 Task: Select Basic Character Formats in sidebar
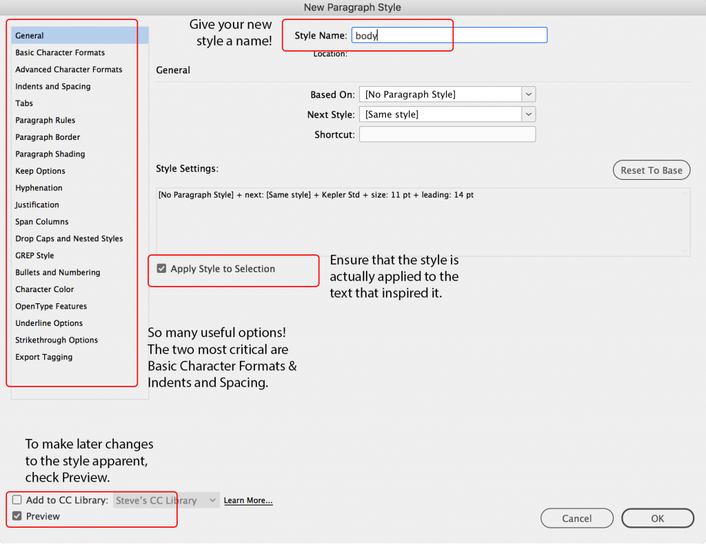[x=60, y=52]
